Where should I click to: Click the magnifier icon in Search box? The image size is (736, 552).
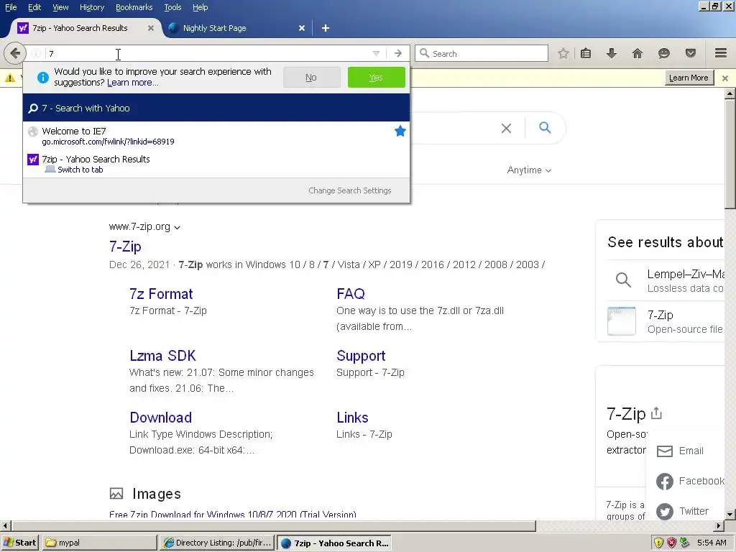tap(424, 53)
